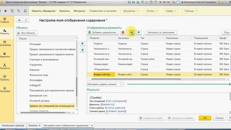Viewport: 231px width, 130px height.
Task: Select Учредитель in objects list
Action: click(x=36, y=65)
